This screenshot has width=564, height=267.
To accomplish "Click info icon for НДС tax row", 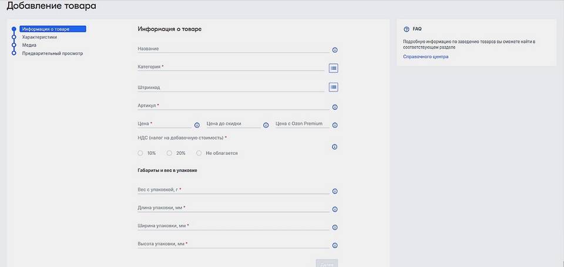I will point(335,147).
